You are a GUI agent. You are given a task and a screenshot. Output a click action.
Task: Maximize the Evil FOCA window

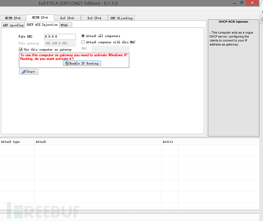point(242,3)
